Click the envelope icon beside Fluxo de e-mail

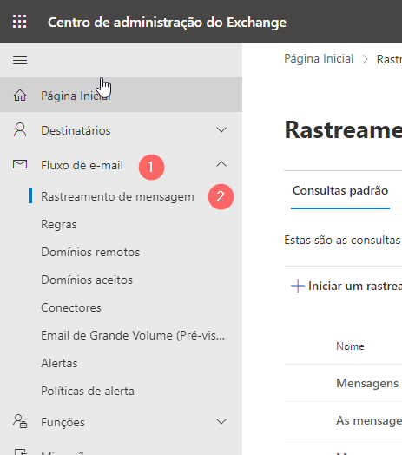pyautogui.click(x=20, y=164)
